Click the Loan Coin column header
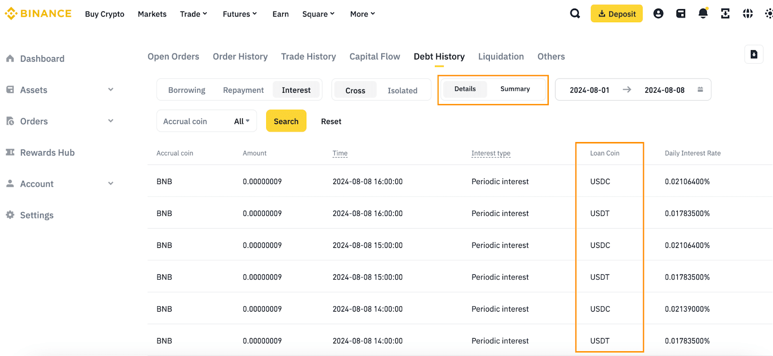The height and width of the screenshot is (356, 773). pyautogui.click(x=604, y=153)
